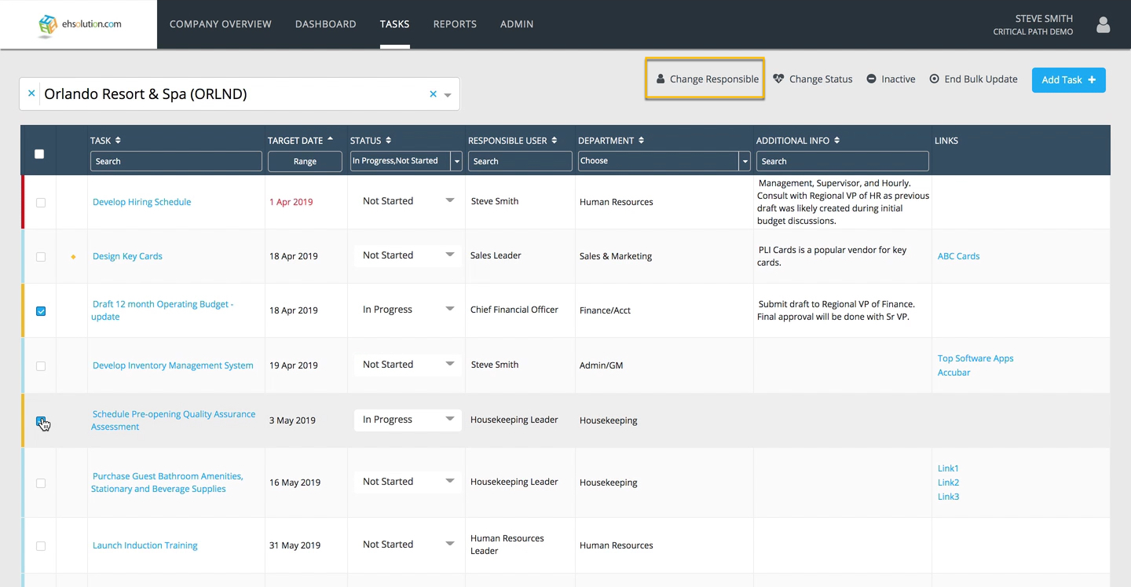Image resolution: width=1131 pixels, height=587 pixels.
Task: Open status dropdown for Quality Assurance Assessment
Action: coord(407,420)
